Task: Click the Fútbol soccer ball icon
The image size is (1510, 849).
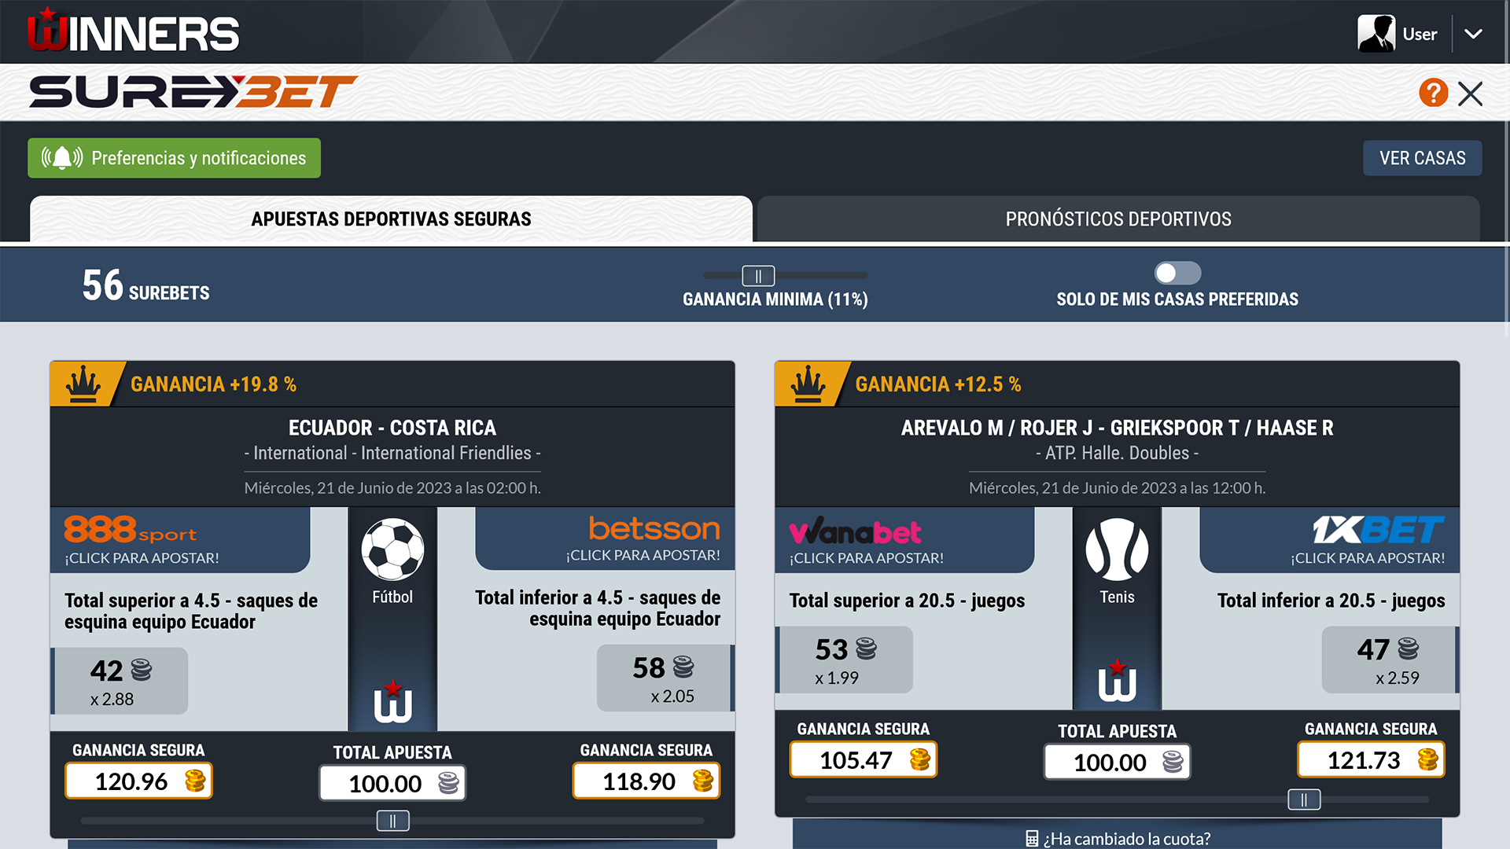Action: click(x=392, y=549)
